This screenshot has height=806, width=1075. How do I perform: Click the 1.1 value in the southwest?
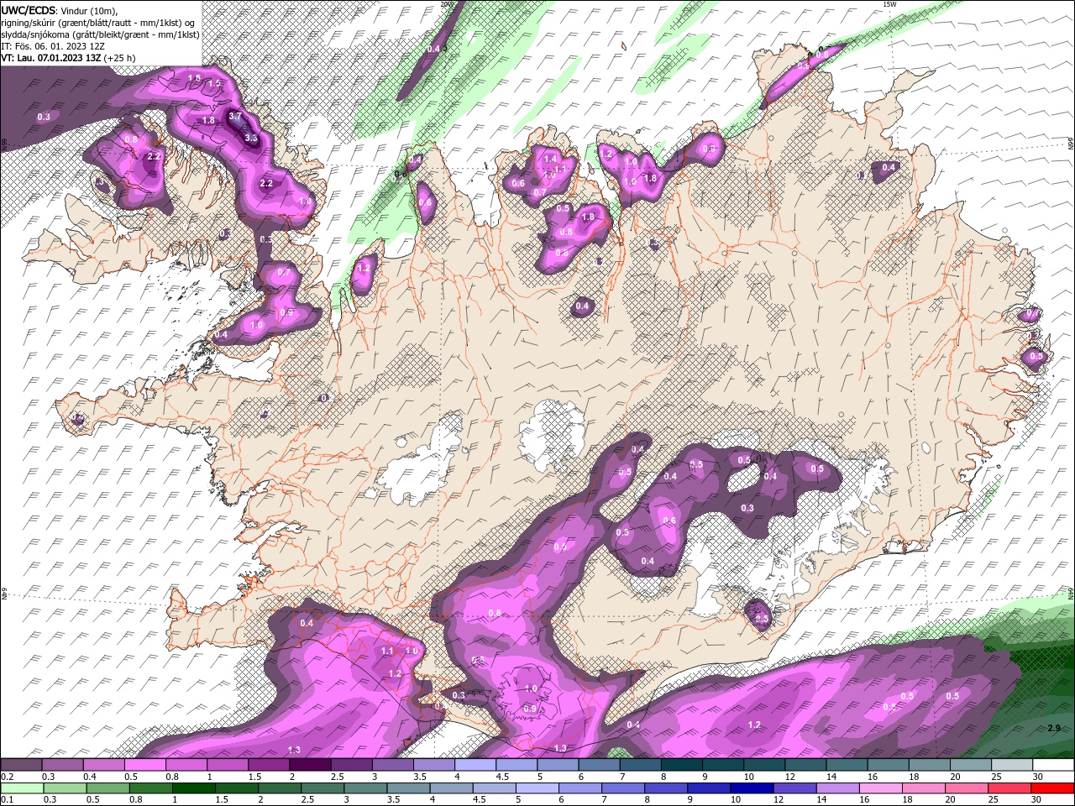(387, 652)
